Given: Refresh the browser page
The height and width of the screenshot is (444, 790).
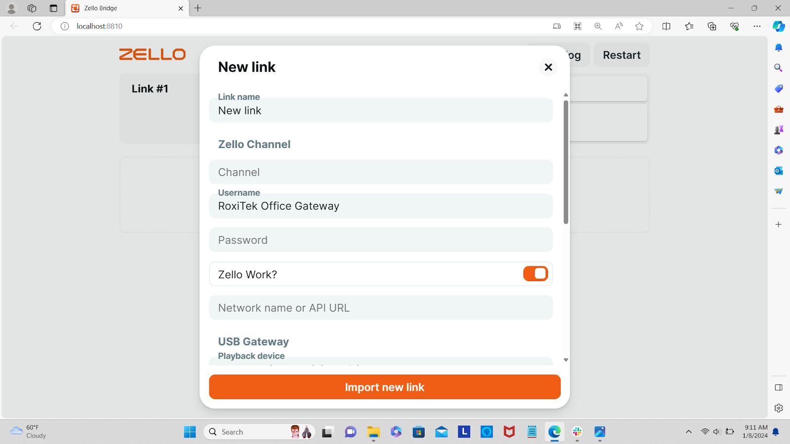Looking at the screenshot, I should pos(37,26).
